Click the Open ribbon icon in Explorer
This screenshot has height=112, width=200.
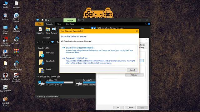[47, 30]
